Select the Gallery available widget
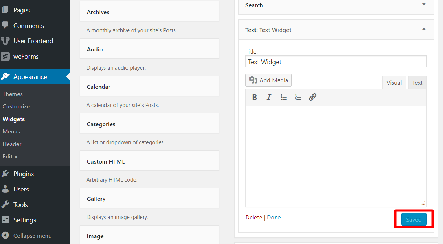Screen dimensions: 443x244 click(149, 199)
